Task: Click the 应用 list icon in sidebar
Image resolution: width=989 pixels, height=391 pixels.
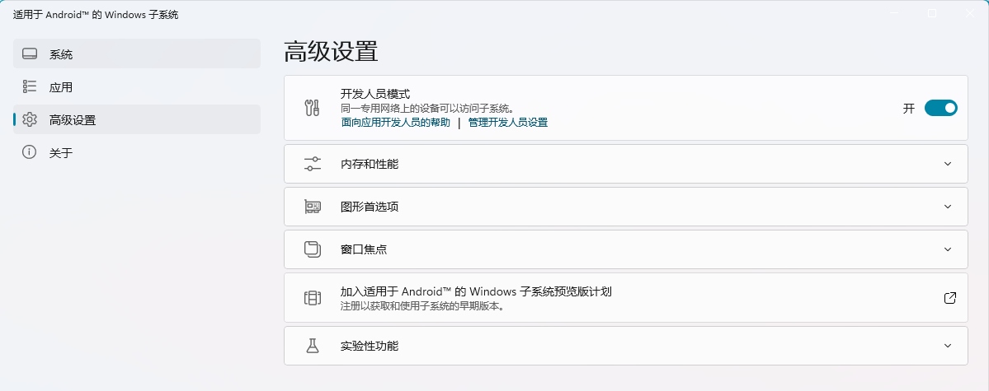Action: (x=30, y=87)
